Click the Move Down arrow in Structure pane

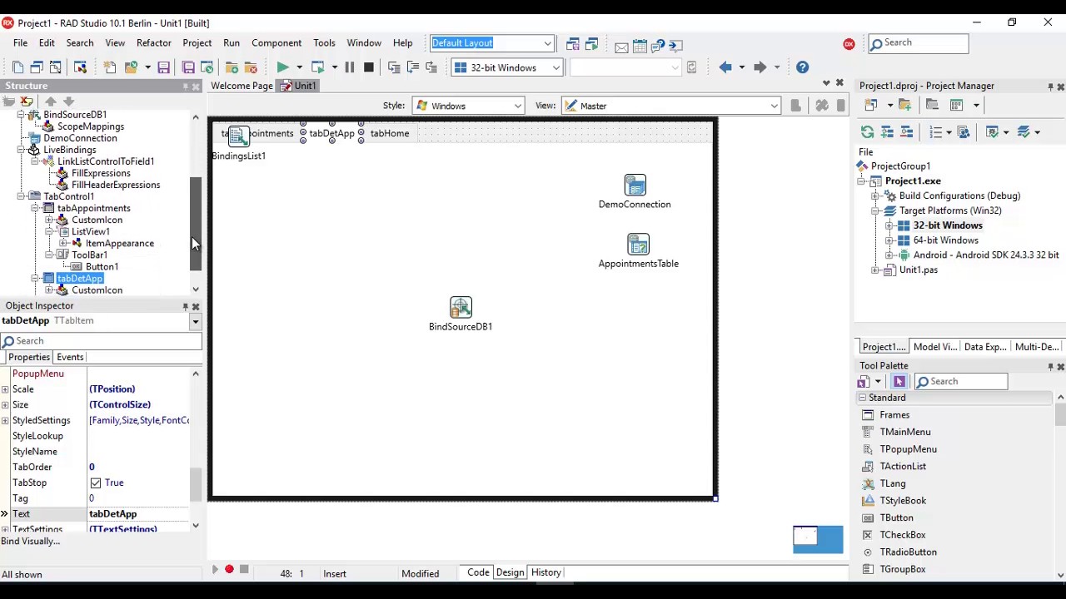pos(69,101)
